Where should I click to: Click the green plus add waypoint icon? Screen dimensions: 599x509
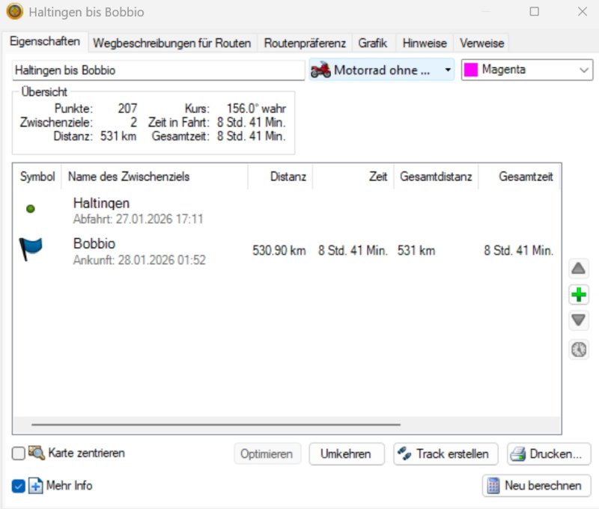579,295
